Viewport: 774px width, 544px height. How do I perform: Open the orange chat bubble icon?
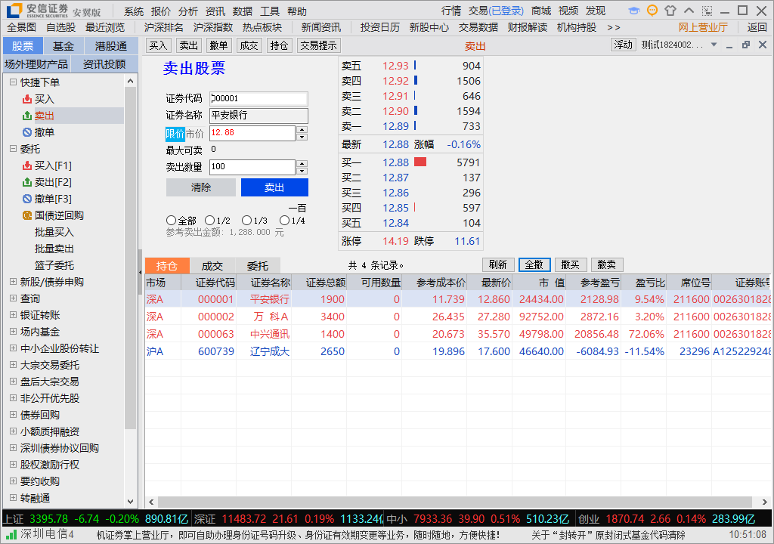tap(652, 11)
